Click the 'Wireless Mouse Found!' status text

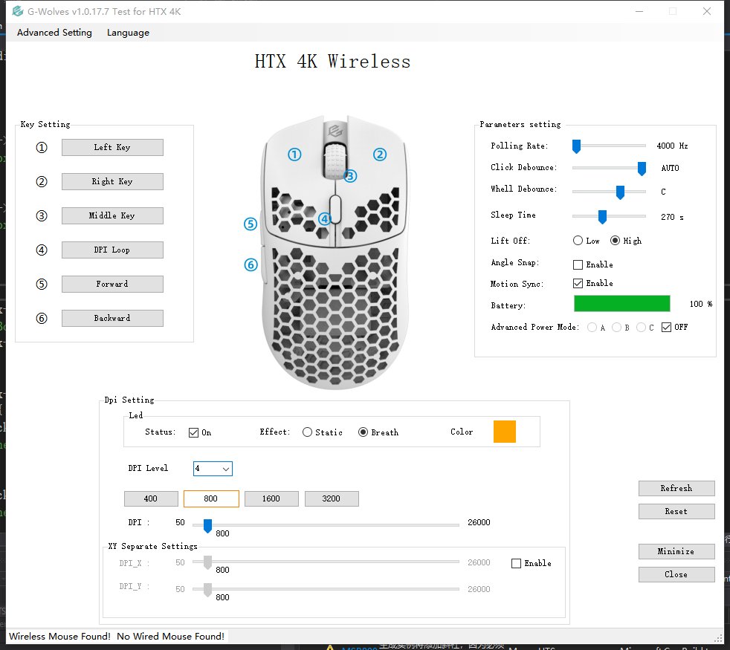click(59, 637)
